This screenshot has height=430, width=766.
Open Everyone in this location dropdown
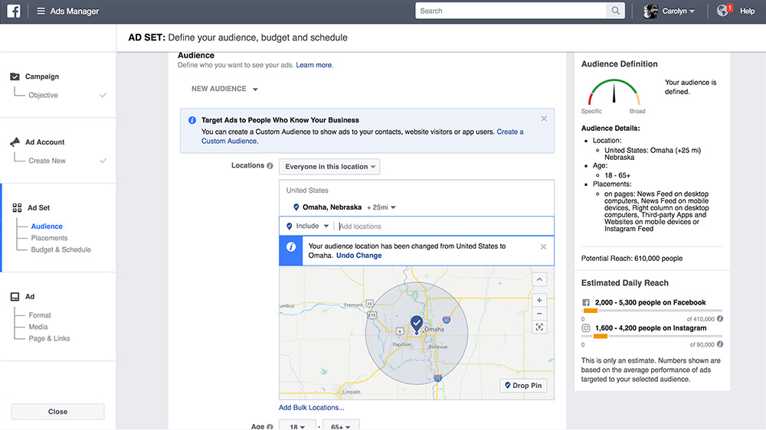tap(329, 167)
